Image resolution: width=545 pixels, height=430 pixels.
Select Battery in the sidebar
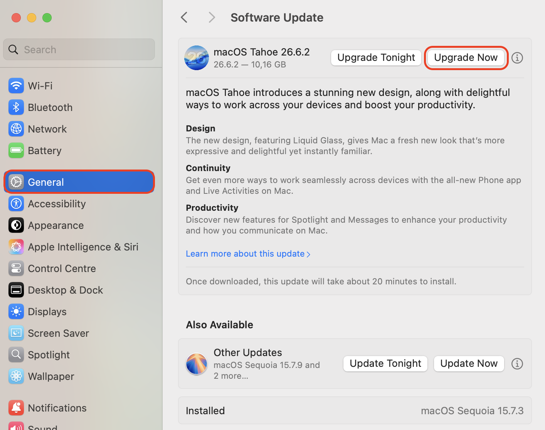click(x=79, y=150)
